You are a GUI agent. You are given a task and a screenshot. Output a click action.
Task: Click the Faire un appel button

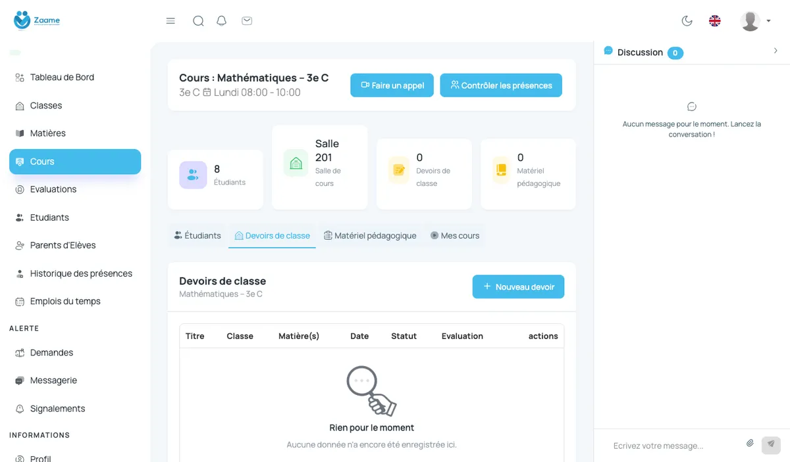click(x=392, y=85)
